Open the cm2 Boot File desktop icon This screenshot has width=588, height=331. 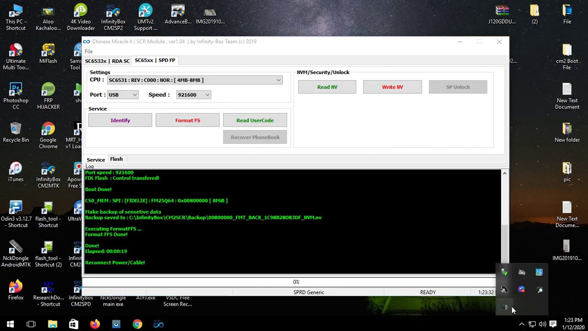pos(567,57)
